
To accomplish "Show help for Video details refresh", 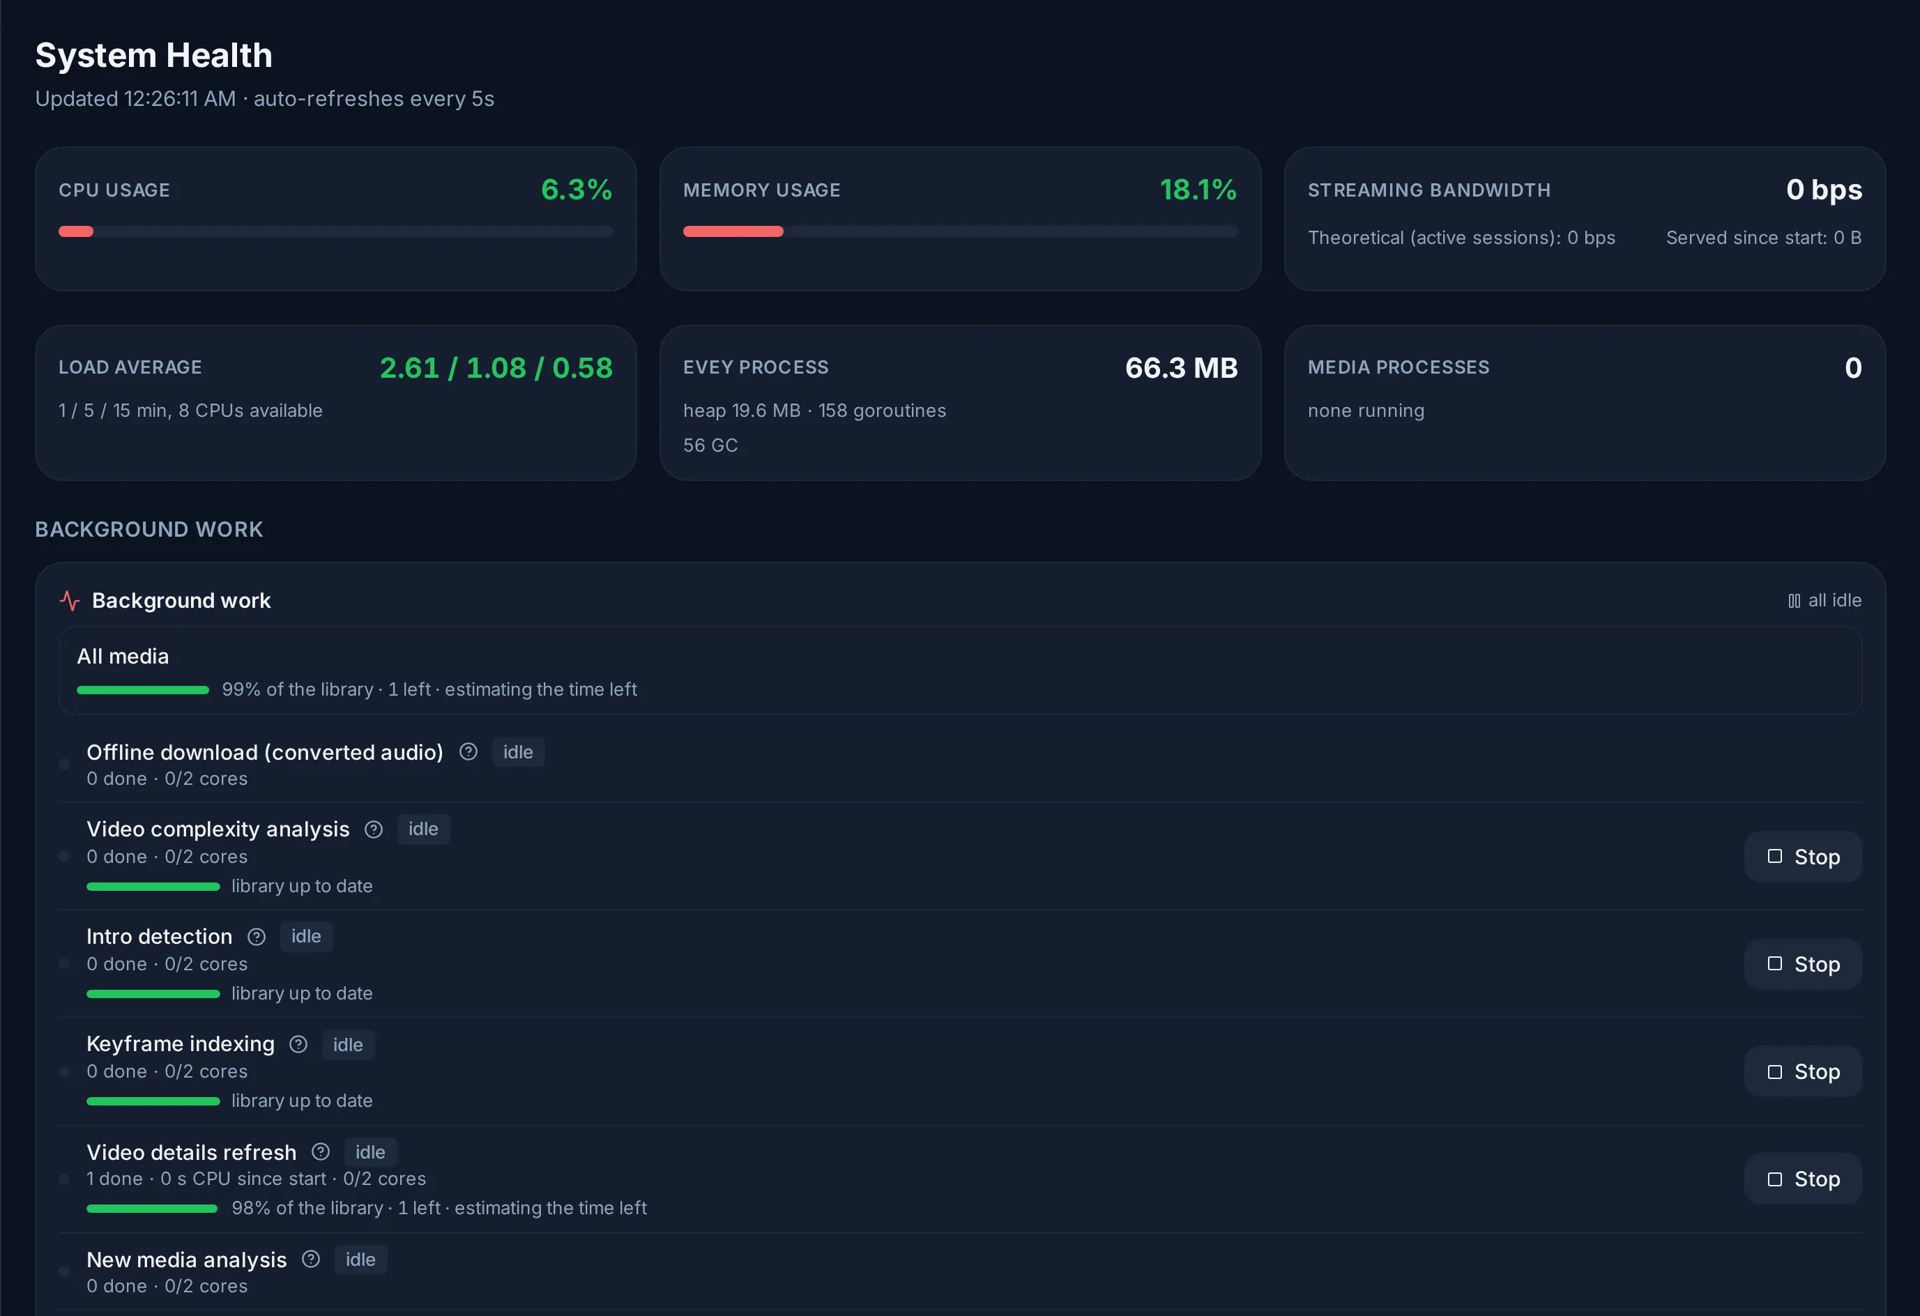I will (321, 1151).
